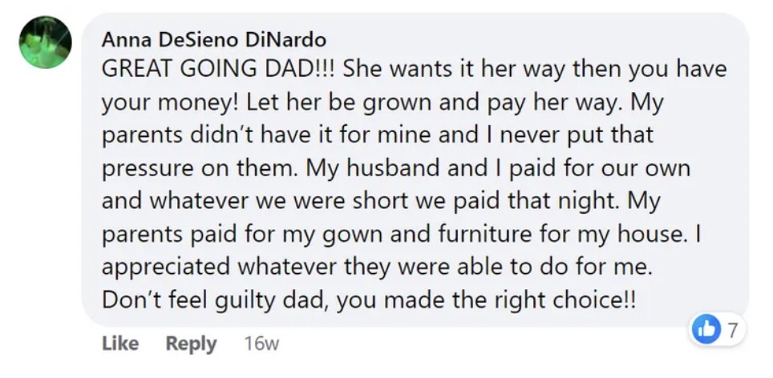Open the commenter name Anna DeSieno DiNardo

(214, 40)
